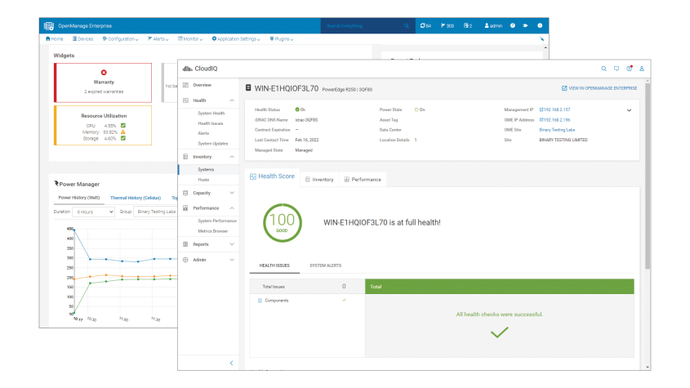Switch to the Performance tab

[363, 179]
